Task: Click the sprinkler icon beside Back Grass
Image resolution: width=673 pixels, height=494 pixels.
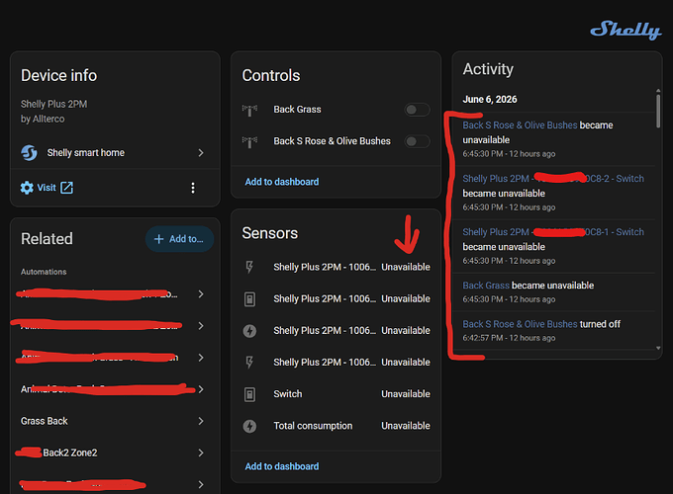Action: [249, 110]
